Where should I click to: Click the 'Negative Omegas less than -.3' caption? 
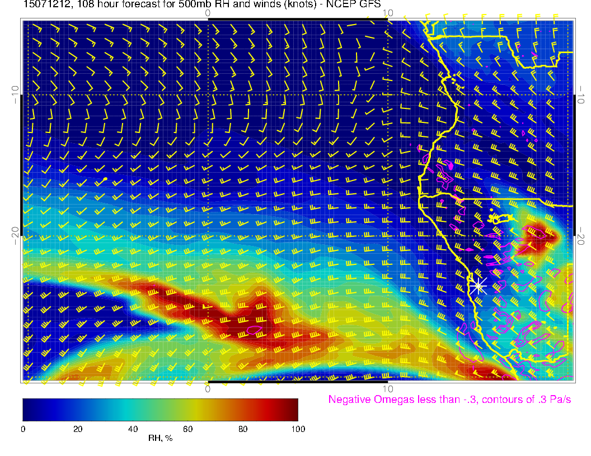click(x=449, y=400)
